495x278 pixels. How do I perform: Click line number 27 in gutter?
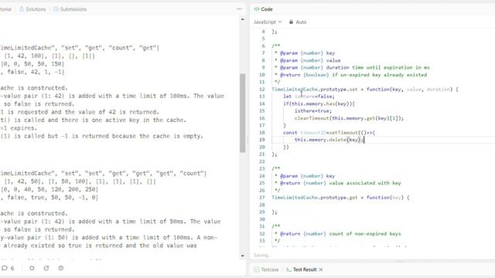pos(262,198)
